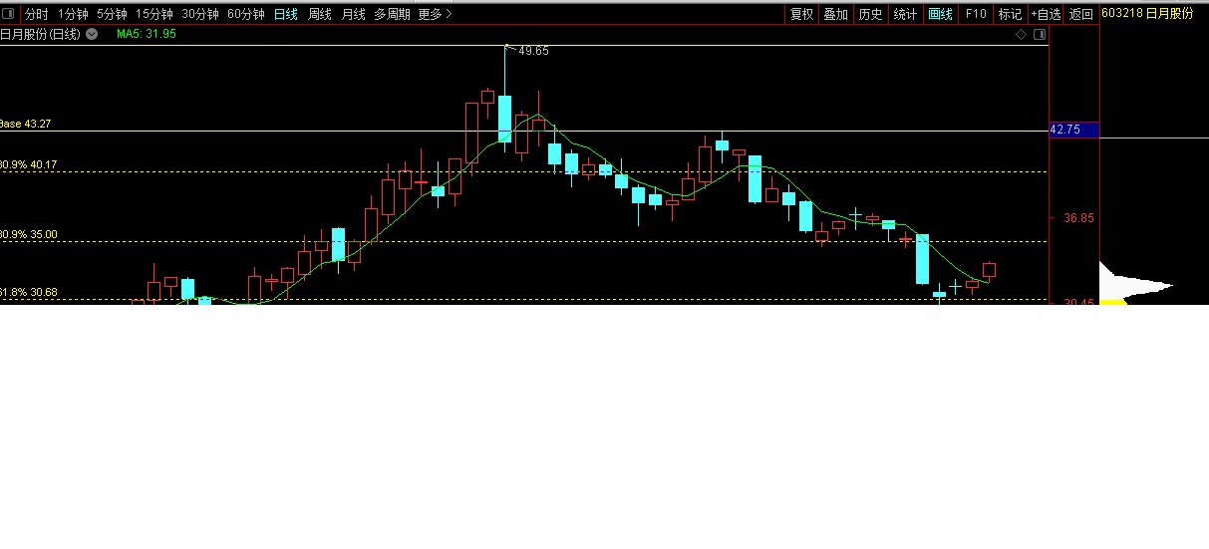This screenshot has height=549, width=1209.
Task: Click the 36.85 price axis label
Action: (x=1078, y=218)
